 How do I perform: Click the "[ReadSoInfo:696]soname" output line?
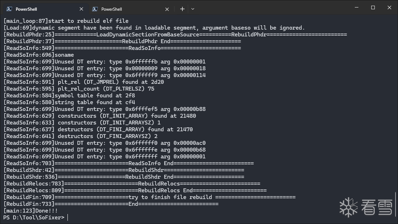click(39, 55)
